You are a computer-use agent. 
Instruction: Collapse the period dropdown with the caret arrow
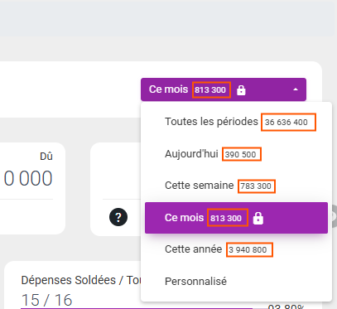pos(296,89)
